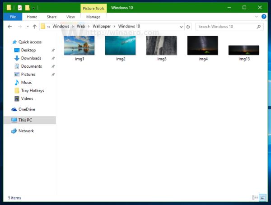Click the 5 items status text
Screen dimensions: 271x205
tap(14, 198)
